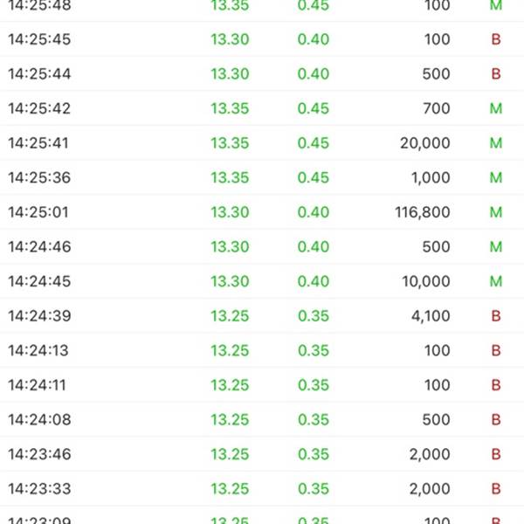524x524 pixels.
Task: Select the 14:24:13 trade row
Action: pos(262,350)
